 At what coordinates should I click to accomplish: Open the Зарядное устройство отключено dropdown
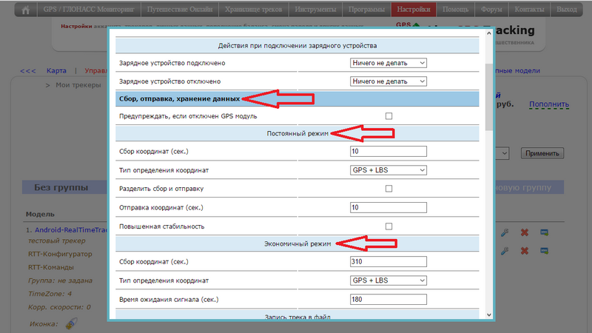pyautogui.click(x=388, y=81)
